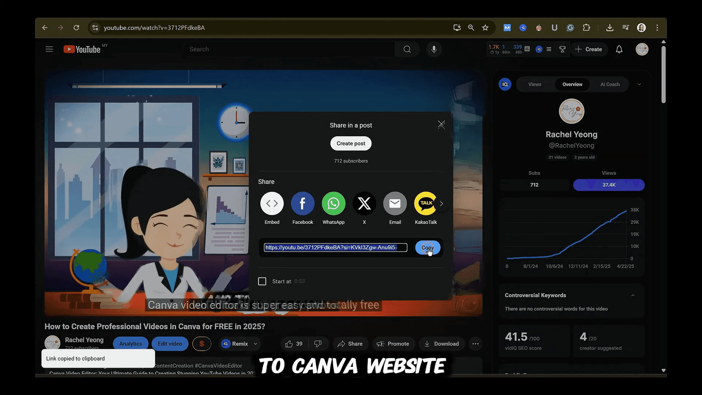Share via KakaoTalk

(426, 204)
